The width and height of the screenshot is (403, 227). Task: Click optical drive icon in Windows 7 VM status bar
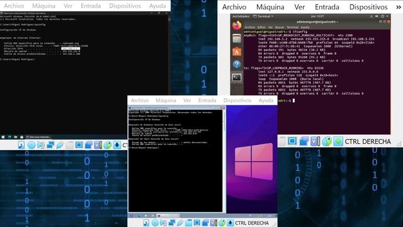point(155,223)
